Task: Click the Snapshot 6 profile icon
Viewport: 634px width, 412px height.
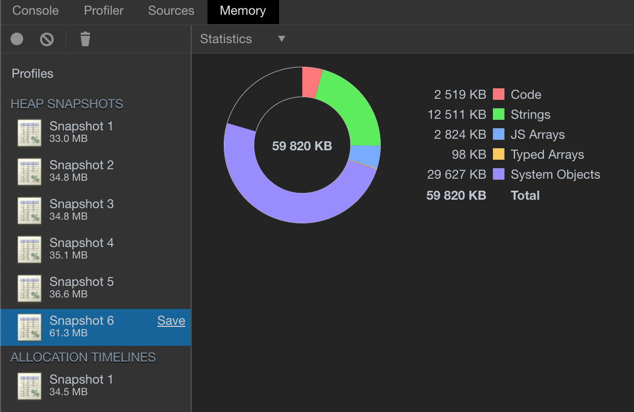Action: 29,326
